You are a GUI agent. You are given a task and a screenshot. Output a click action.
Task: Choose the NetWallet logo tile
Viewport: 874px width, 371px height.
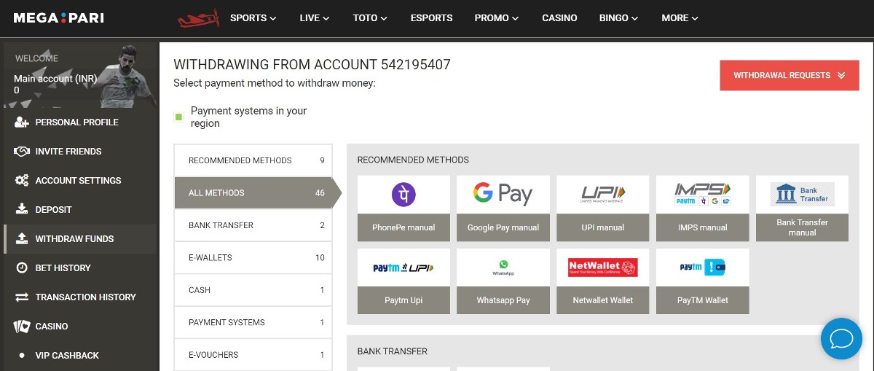[603, 267]
